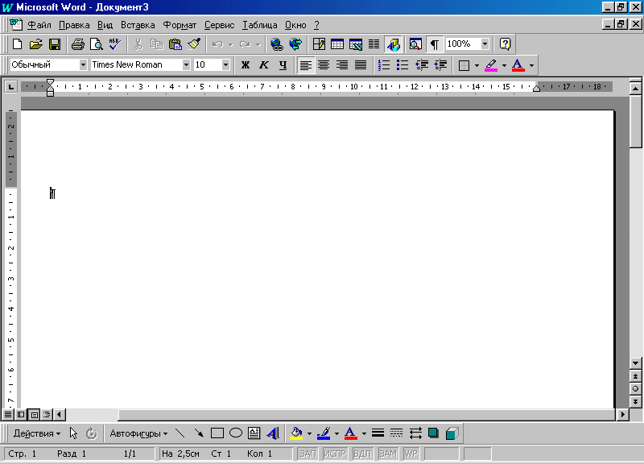The height and width of the screenshot is (464, 644).
Task: Open print preview with the magnifier page icon
Action: [96, 44]
